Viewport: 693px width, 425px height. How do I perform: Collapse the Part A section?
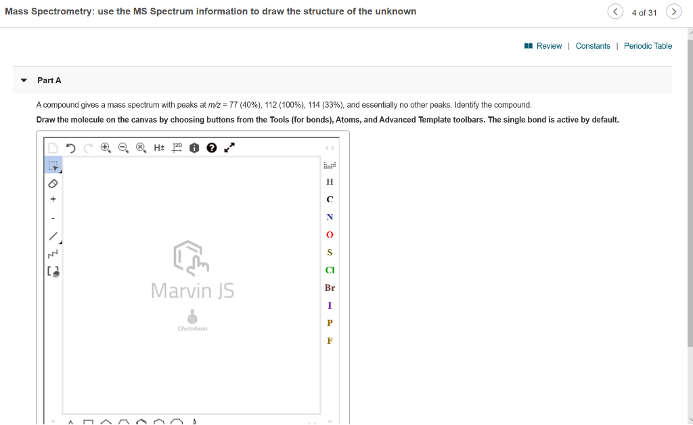24,80
